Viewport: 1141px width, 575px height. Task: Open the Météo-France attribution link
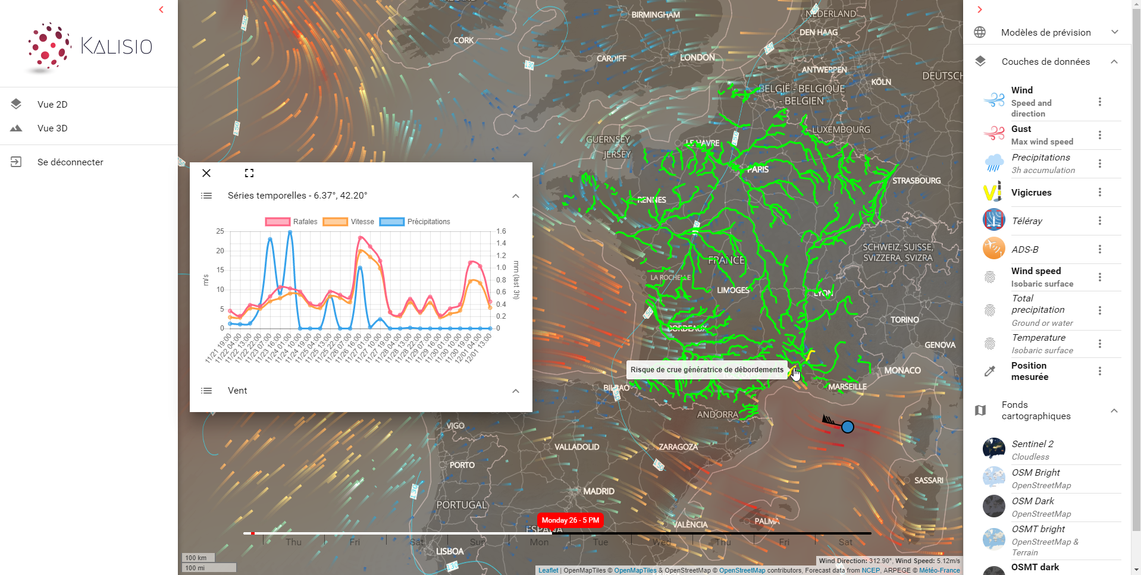coord(939,570)
